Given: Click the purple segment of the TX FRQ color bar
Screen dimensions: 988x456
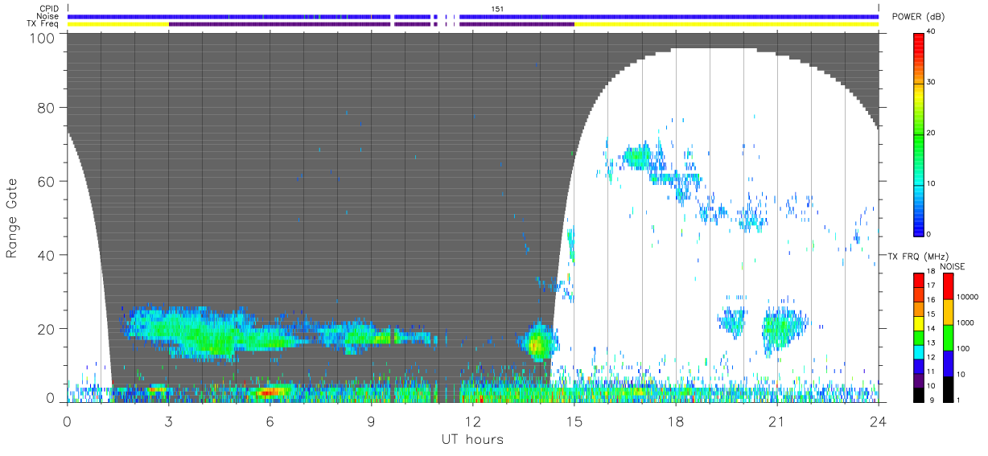Looking at the screenshot, I should 919,382.
